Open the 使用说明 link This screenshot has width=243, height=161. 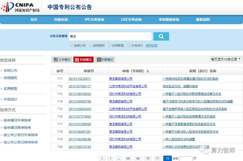point(151,46)
